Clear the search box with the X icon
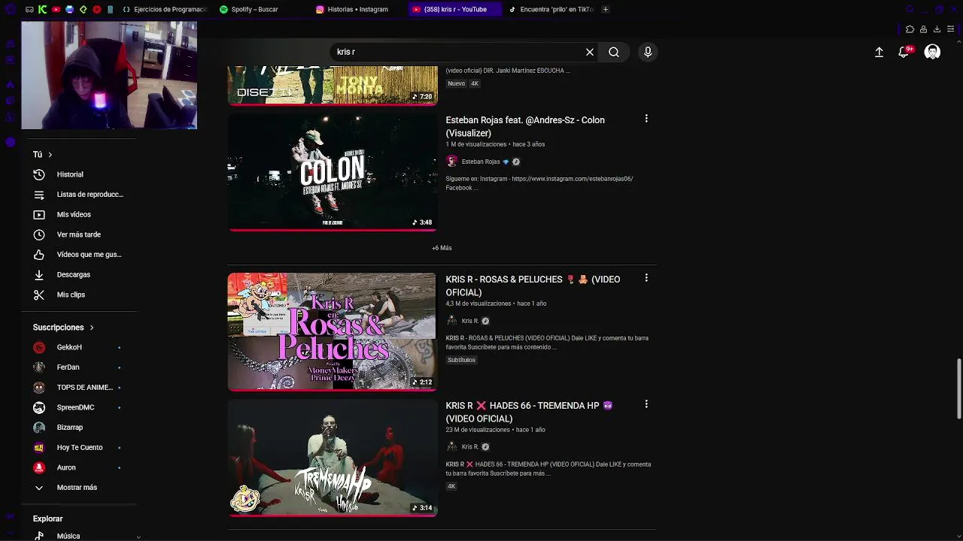The width and height of the screenshot is (963, 541). 590,52
